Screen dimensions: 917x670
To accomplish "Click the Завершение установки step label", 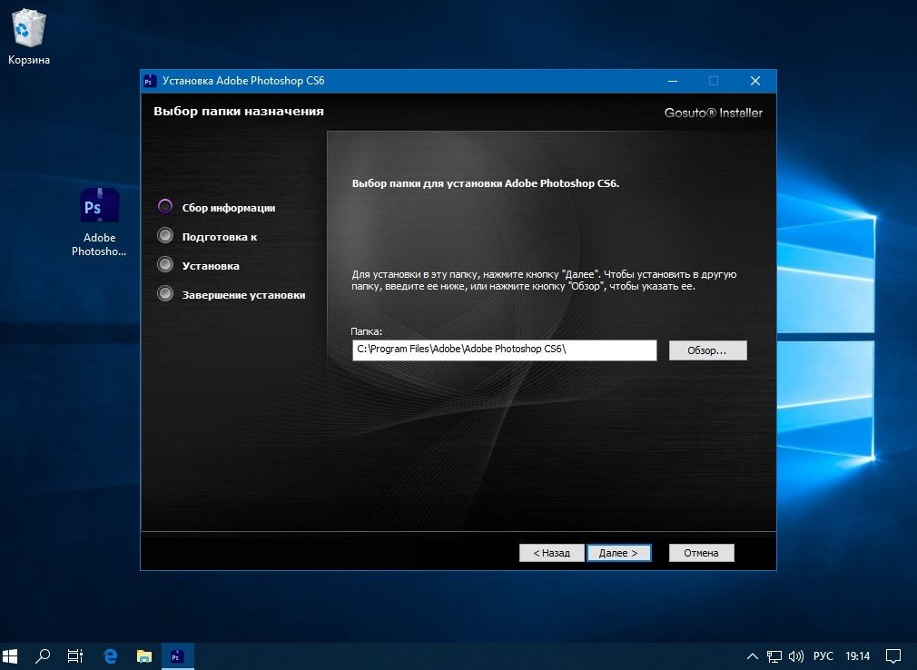I will [244, 295].
